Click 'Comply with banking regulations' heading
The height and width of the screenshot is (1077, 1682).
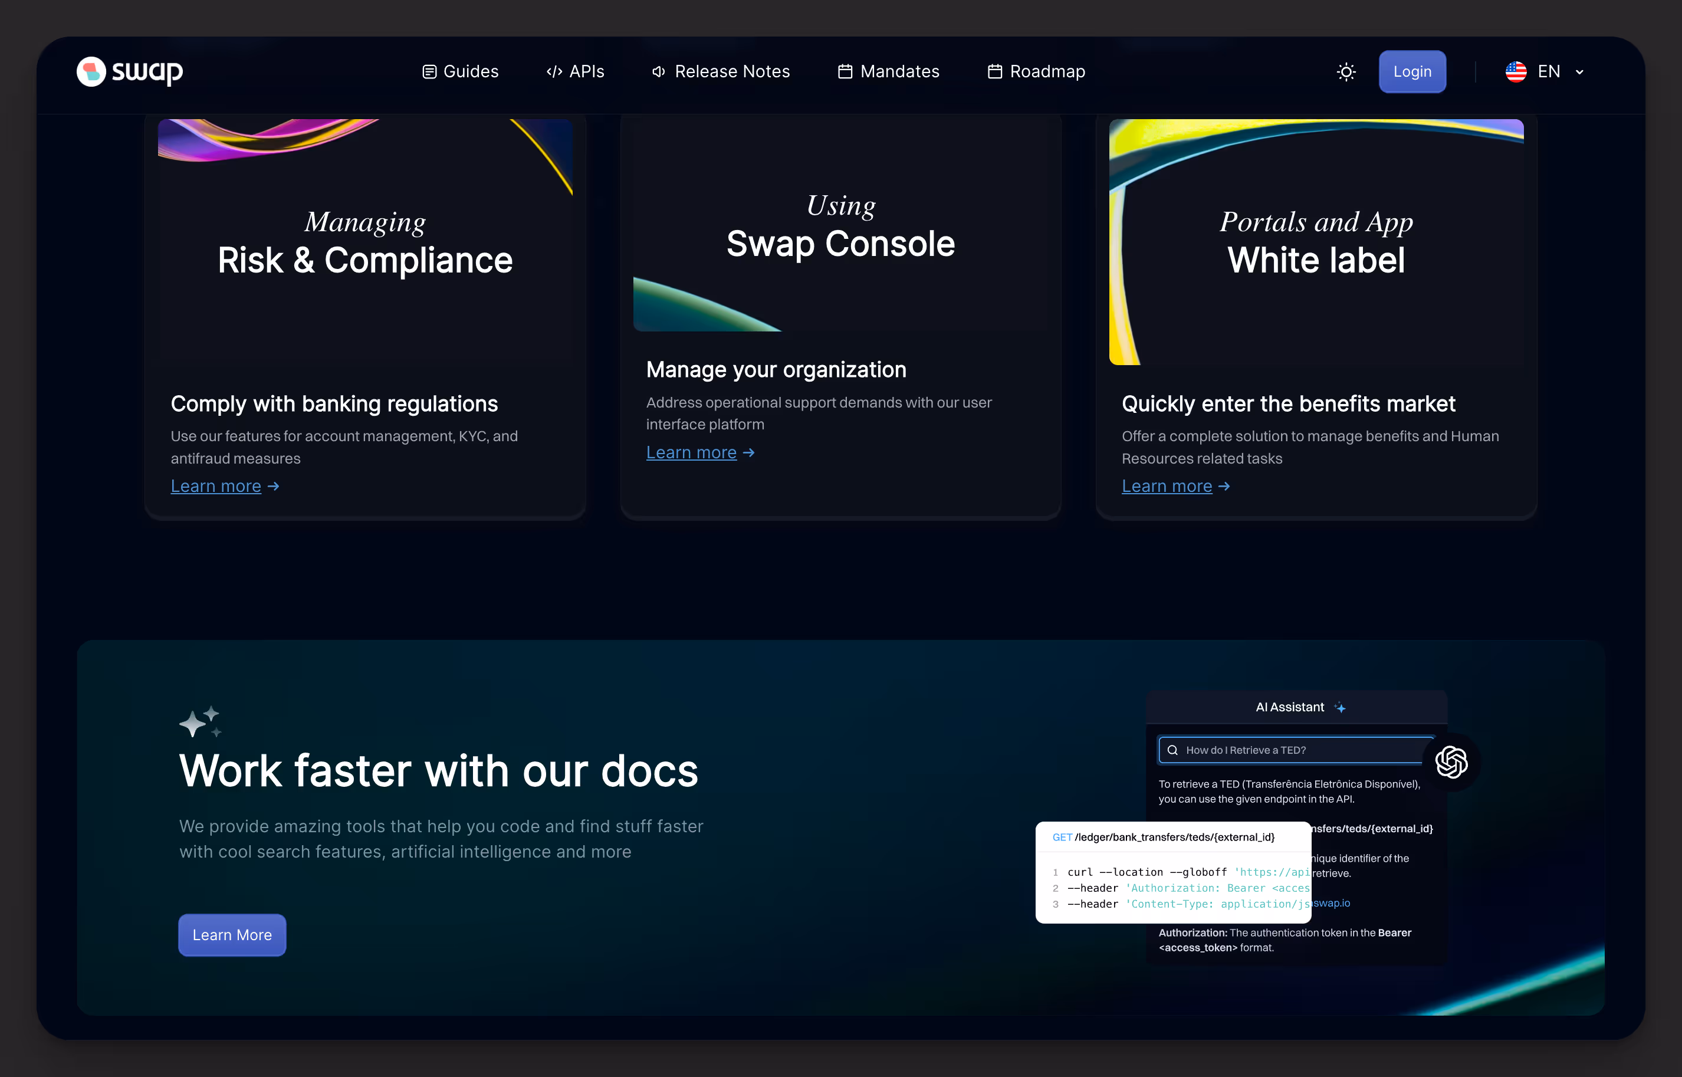334,403
